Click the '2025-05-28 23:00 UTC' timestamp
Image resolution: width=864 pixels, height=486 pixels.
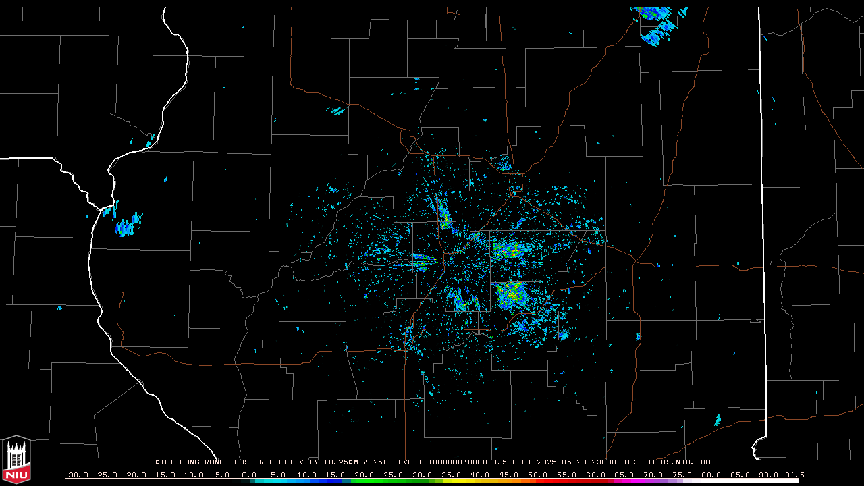pyautogui.click(x=587, y=462)
